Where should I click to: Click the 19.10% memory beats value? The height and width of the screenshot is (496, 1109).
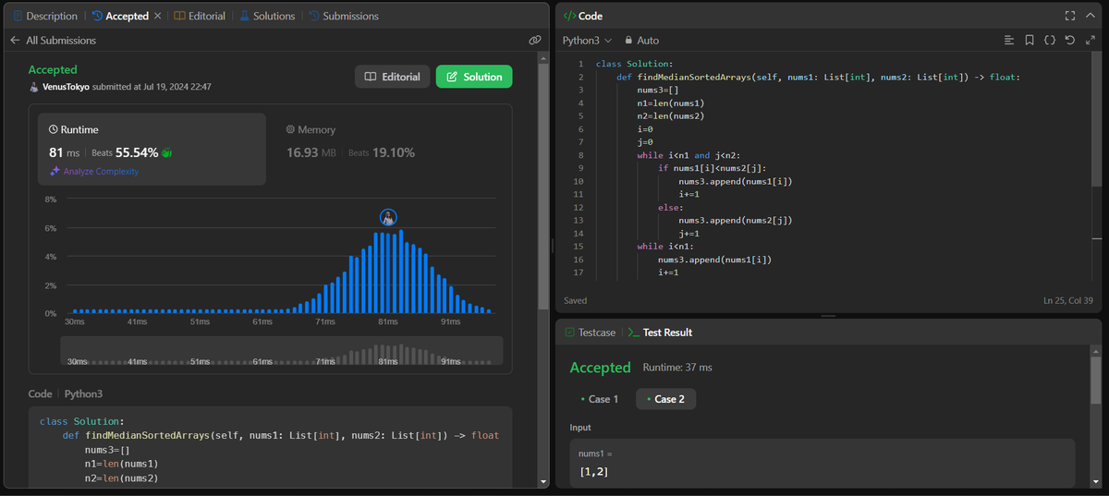point(394,152)
